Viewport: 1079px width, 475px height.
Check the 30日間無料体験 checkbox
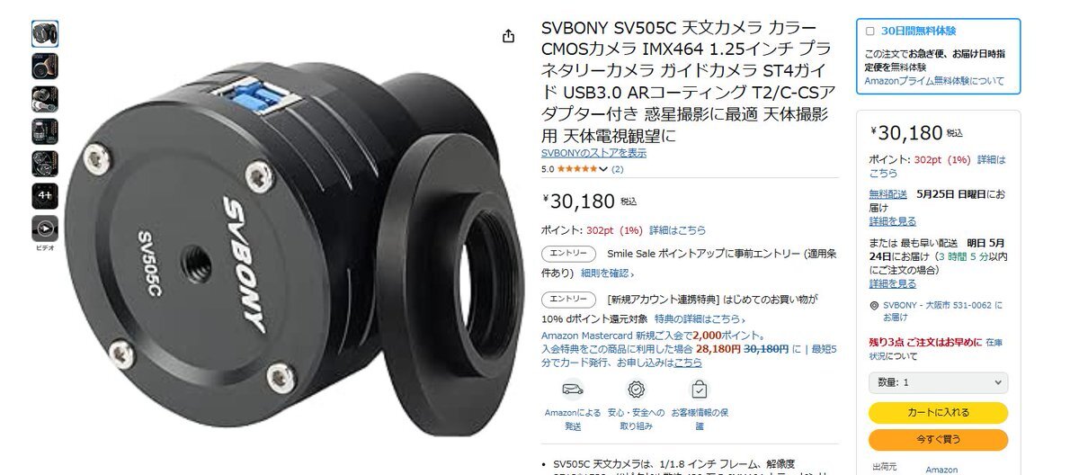pyautogui.click(x=869, y=31)
